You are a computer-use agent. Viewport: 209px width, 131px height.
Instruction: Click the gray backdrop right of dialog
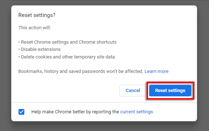point(203,64)
